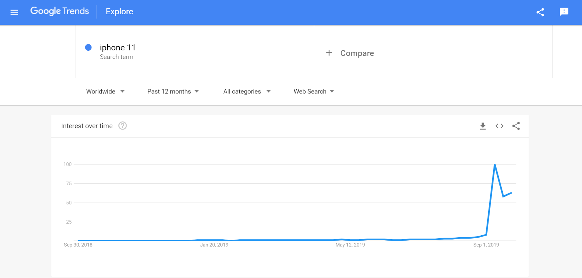The width and height of the screenshot is (582, 278).
Task: Click the share icon in the blue header
Action: coord(540,12)
